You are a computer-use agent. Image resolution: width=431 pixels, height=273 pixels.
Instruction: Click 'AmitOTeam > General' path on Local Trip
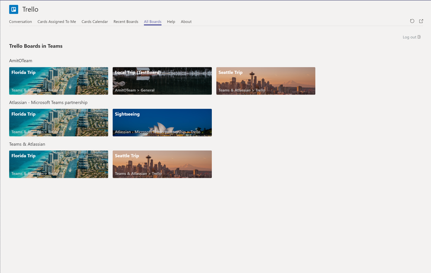[135, 90]
